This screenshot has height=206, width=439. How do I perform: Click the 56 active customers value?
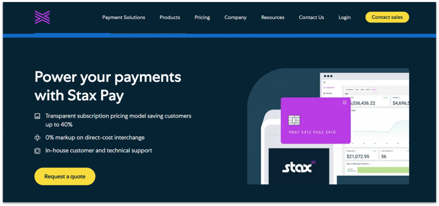pos(384,157)
